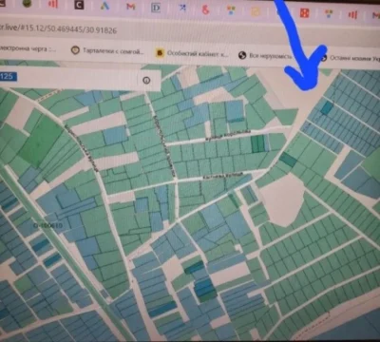Click the info icon in map search box

146,81
